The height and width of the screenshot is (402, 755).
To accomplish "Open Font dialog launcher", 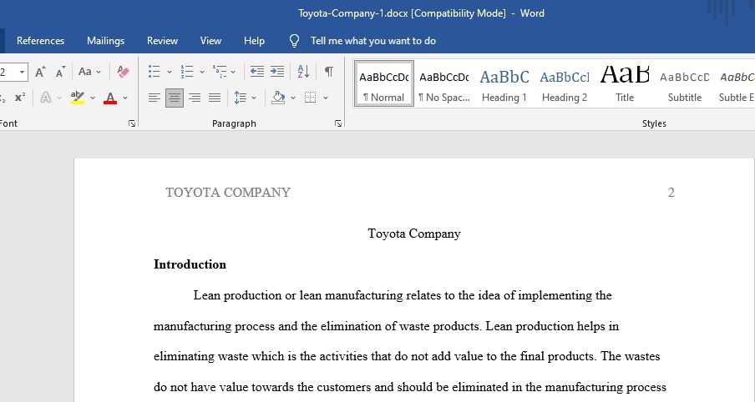I will (132, 124).
